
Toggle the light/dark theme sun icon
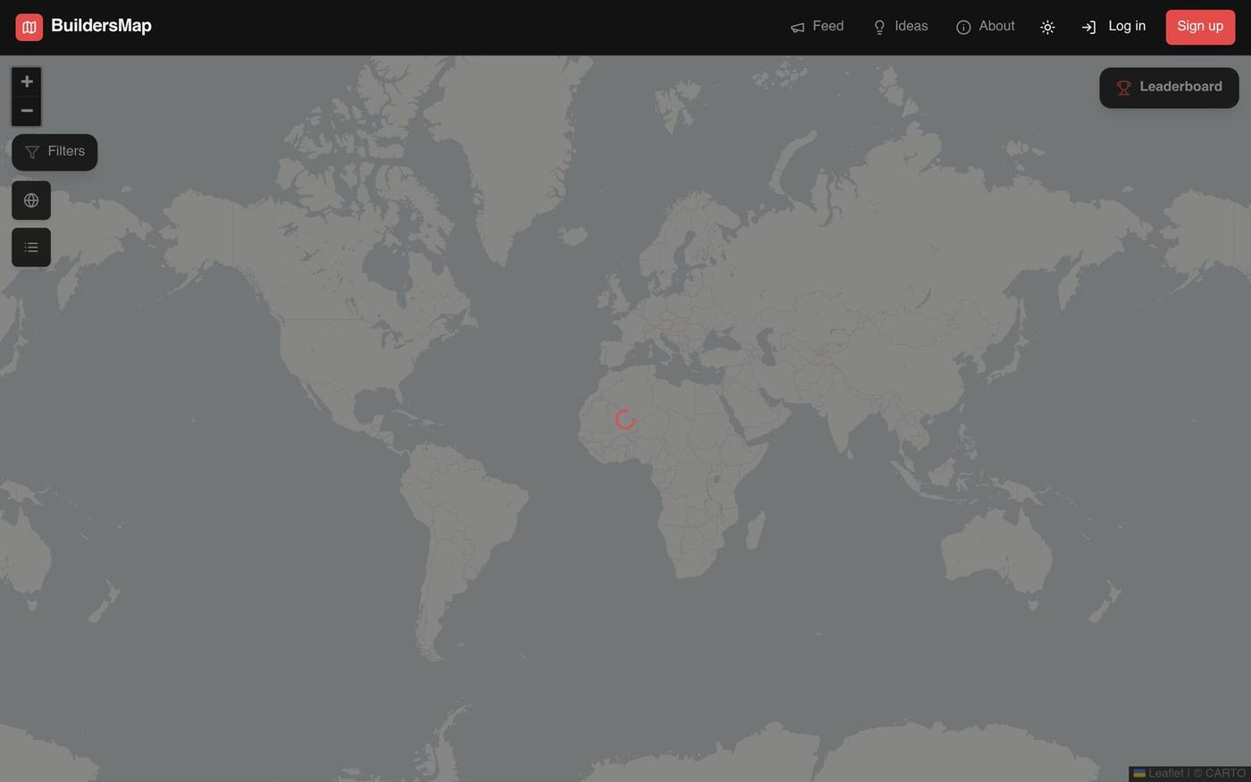pyautogui.click(x=1047, y=28)
